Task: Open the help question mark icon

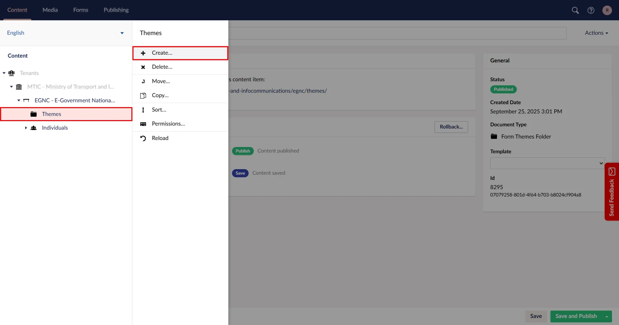Action: coord(591,10)
